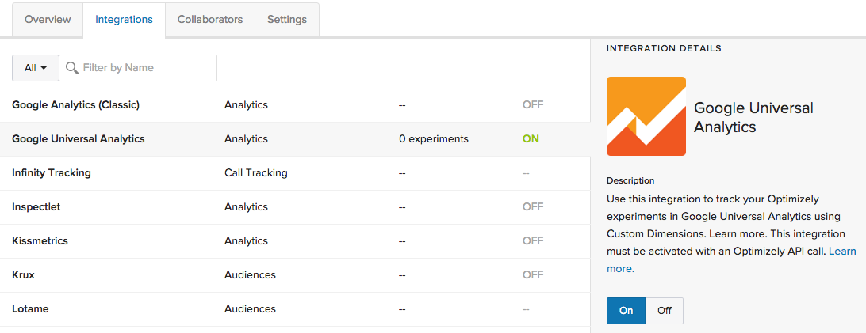Click the Google Universal Analytics logo icon
This screenshot has width=866, height=333.
[646, 116]
